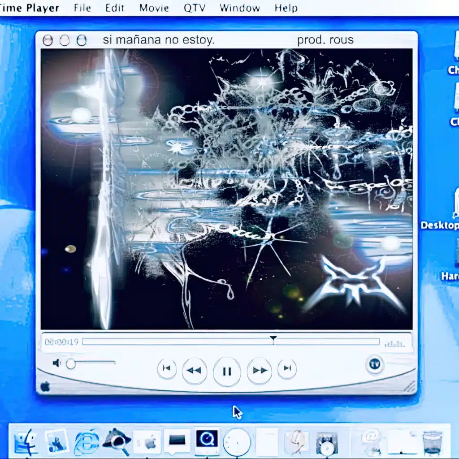Image resolution: width=459 pixels, height=459 pixels.
Task: Click the fast forward button
Action: coord(260,371)
